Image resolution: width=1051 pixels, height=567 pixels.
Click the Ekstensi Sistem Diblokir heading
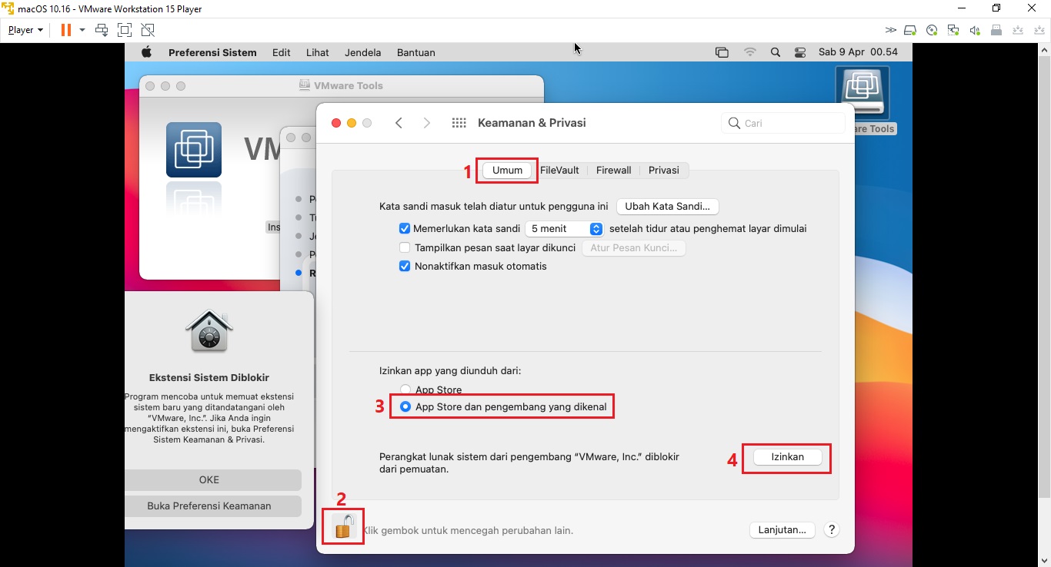(209, 378)
